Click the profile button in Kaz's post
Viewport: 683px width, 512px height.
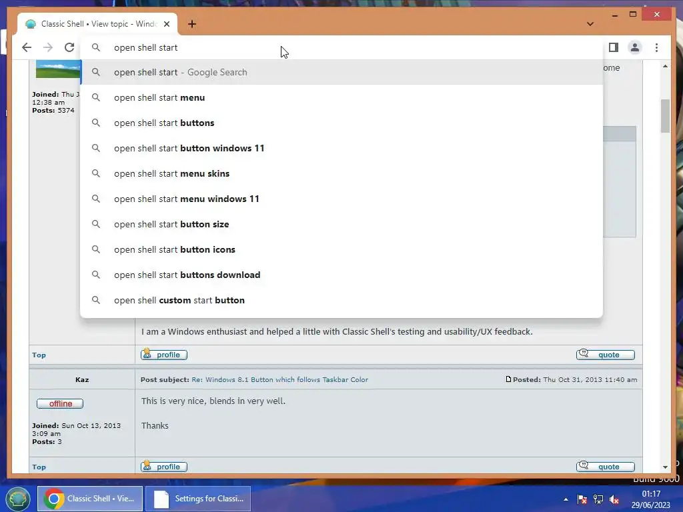[x=164, y=466]
